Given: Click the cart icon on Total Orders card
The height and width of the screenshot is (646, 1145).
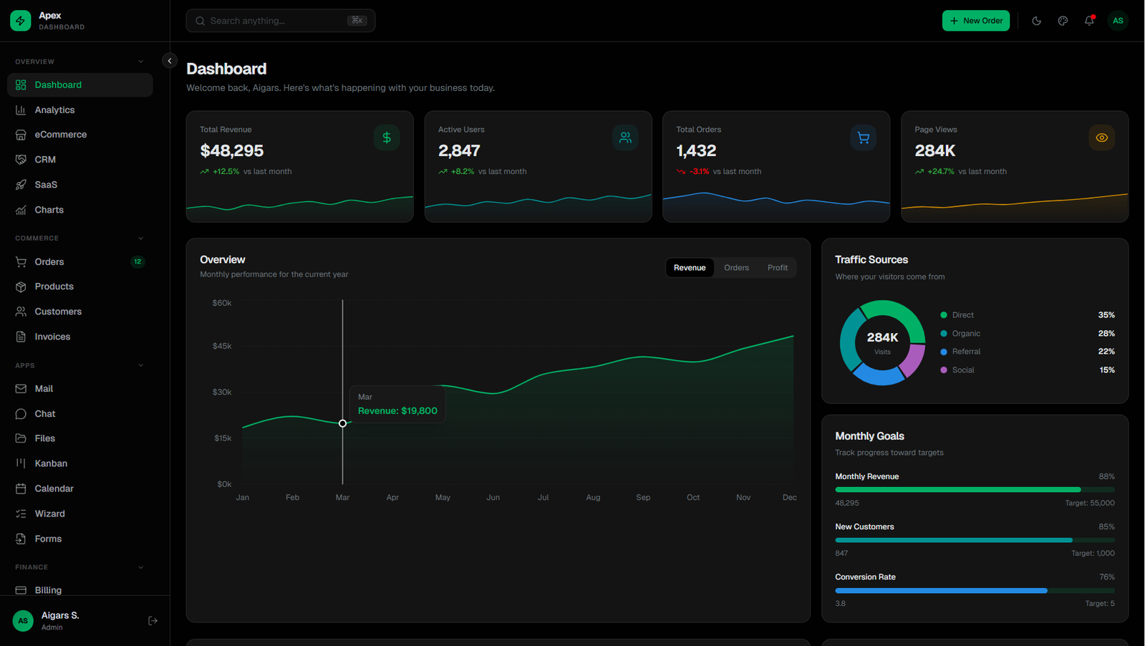Looking at the screenshot, I should [864, 138].
